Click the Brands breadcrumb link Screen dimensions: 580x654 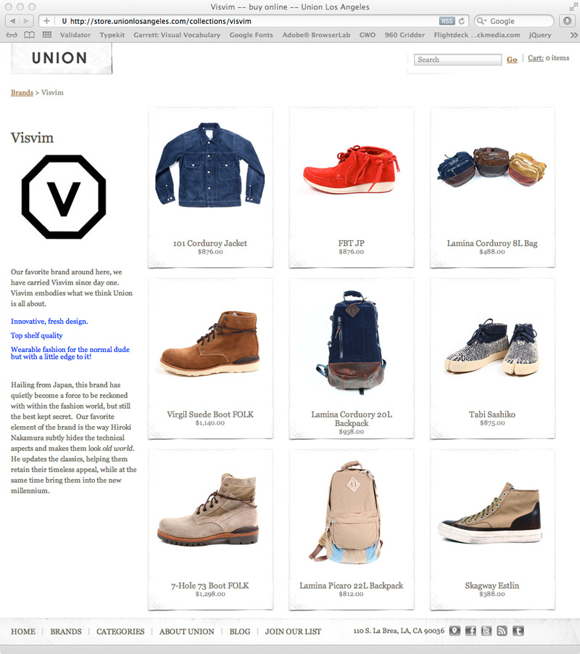[22, 93]
